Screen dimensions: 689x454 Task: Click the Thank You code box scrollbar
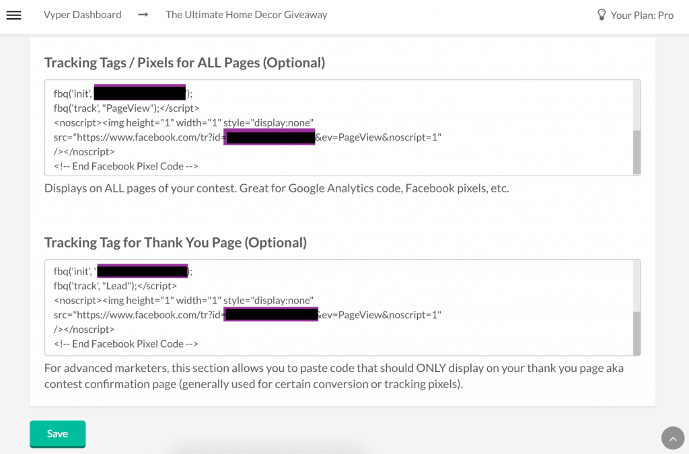click(637, 332)
